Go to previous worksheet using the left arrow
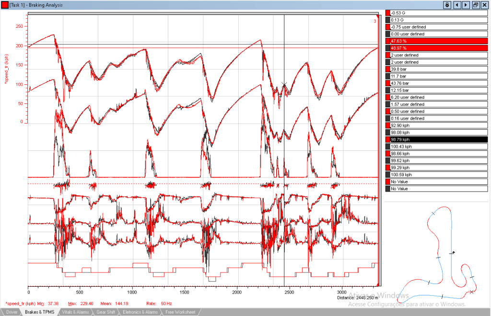Viewport: 491px width, 316px height. click(x=456, y=5)
